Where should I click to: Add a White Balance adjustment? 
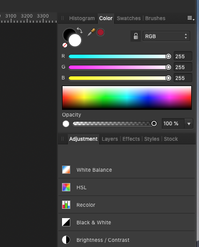(127, 170)
